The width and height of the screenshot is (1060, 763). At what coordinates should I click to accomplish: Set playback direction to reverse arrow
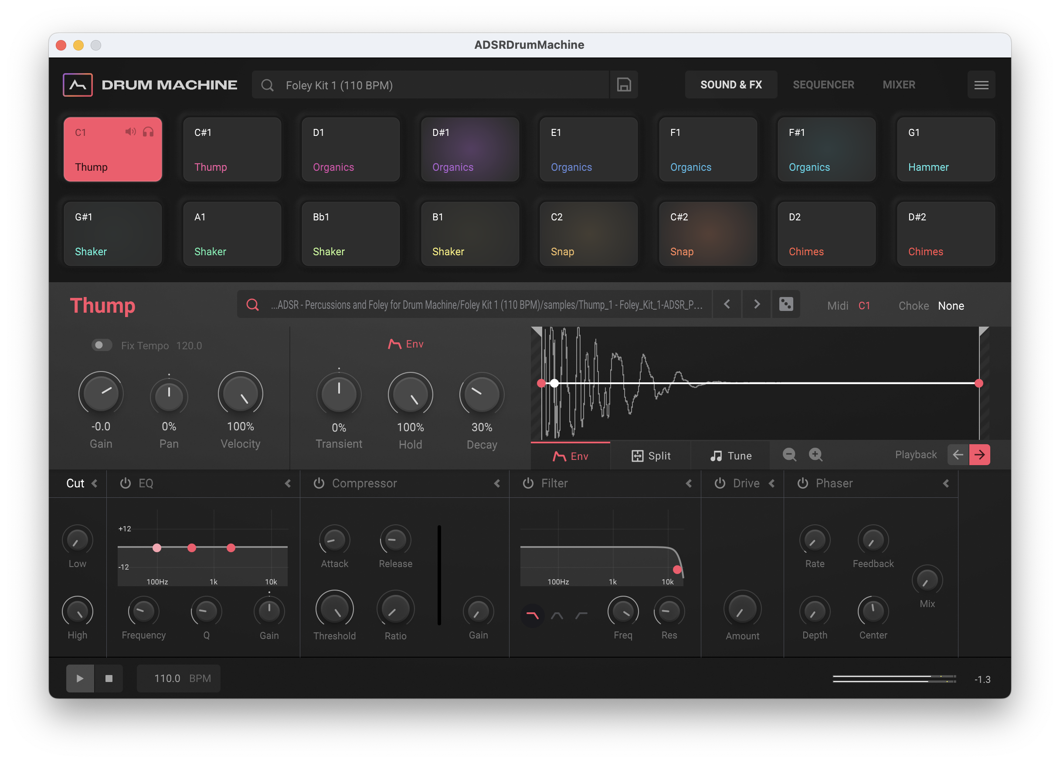(958, 454)
